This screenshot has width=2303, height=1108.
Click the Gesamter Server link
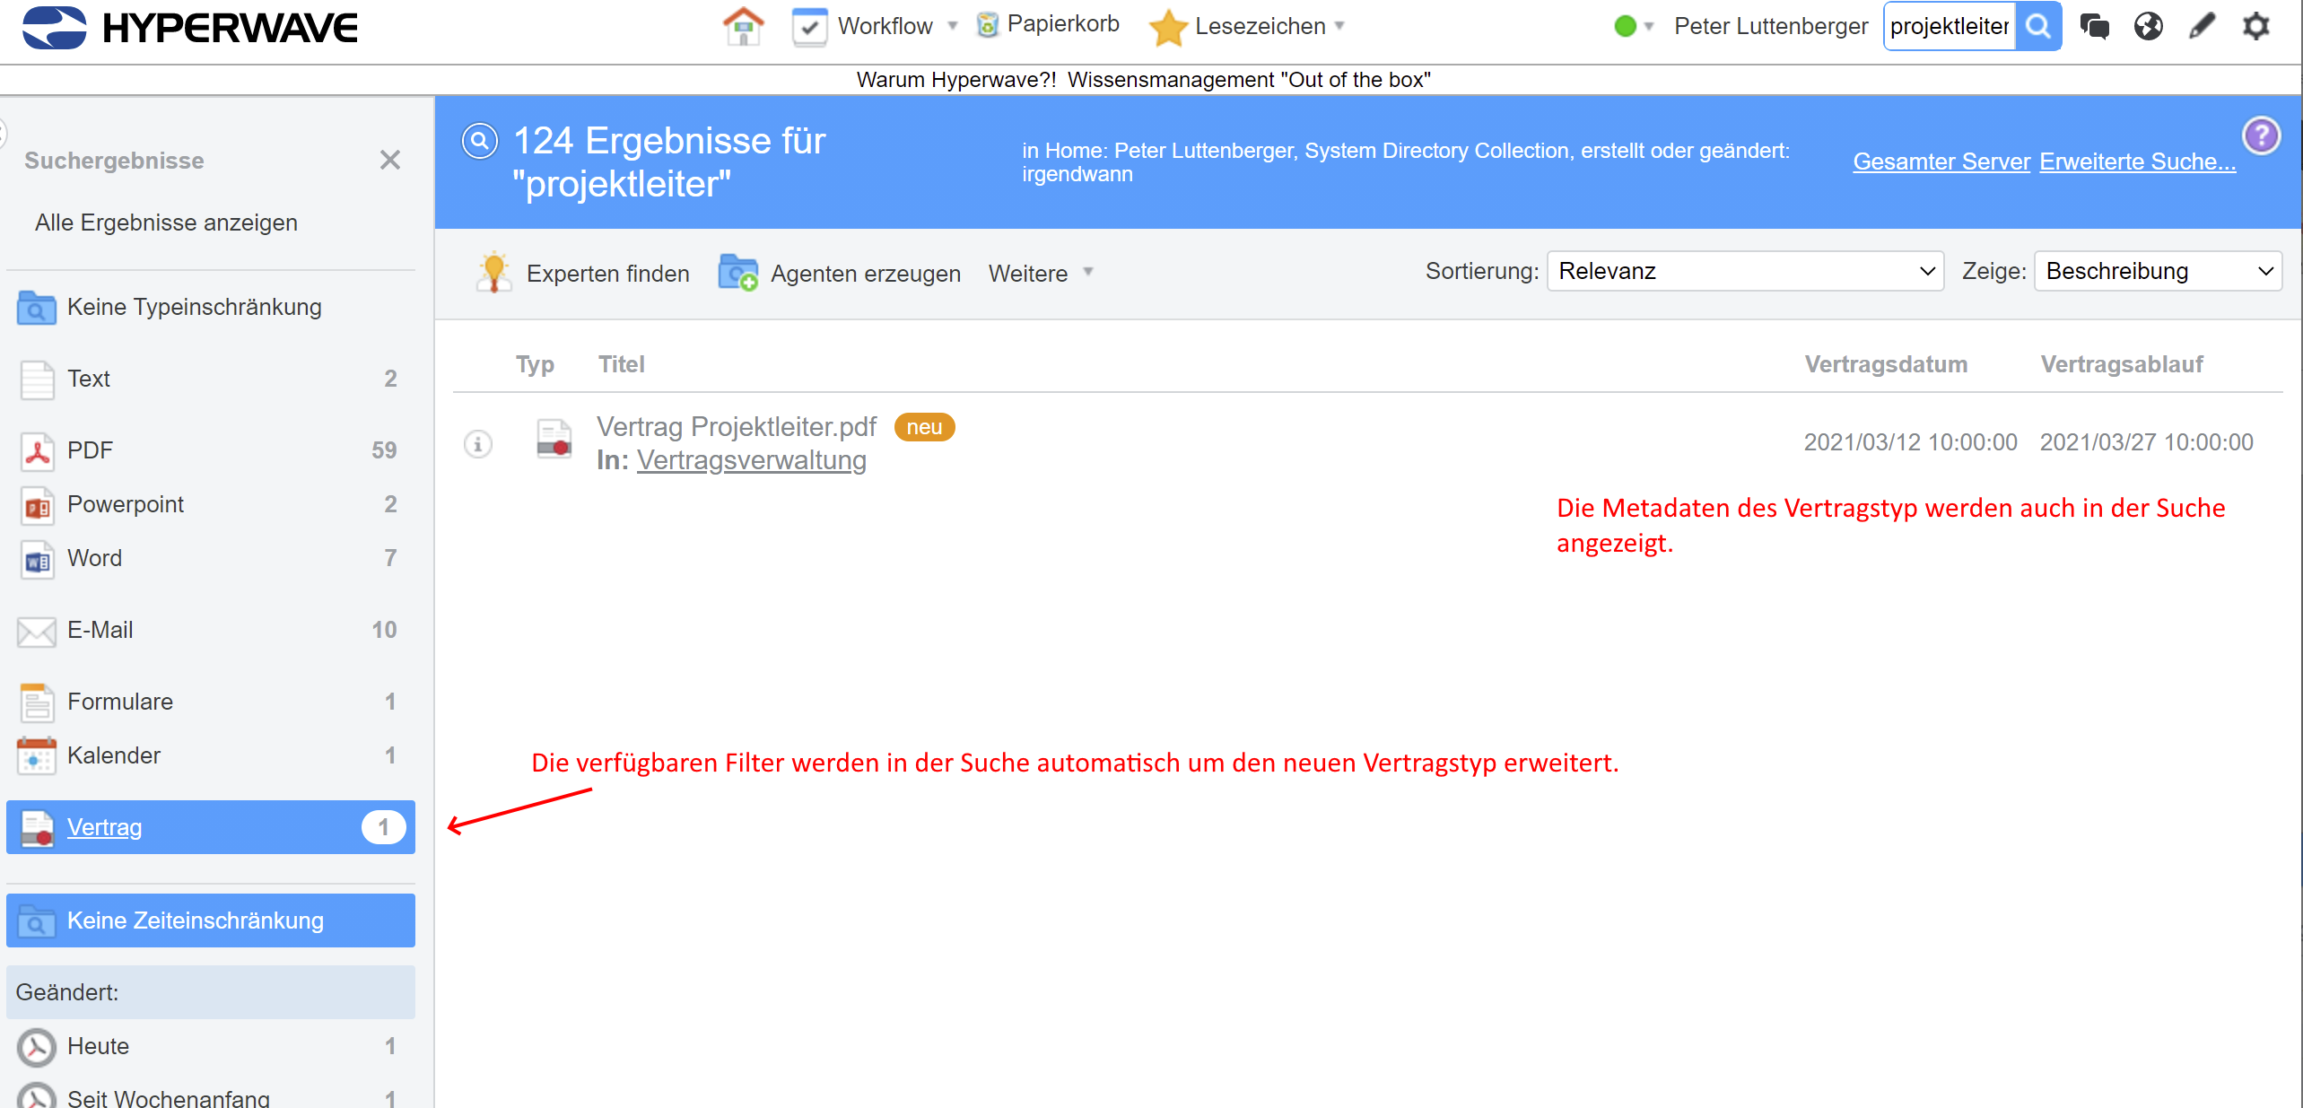[x=1941, y=161]
